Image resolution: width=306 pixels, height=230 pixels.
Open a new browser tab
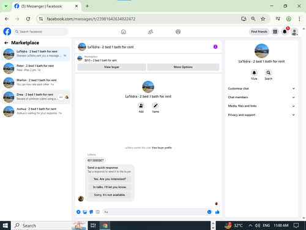(87, 6)
